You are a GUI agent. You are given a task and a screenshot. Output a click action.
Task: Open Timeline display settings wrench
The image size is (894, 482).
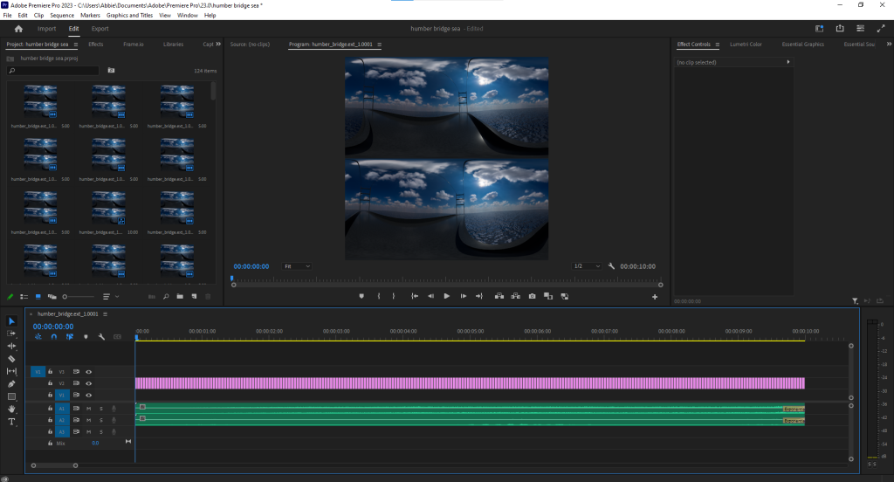tap(101, 336)
